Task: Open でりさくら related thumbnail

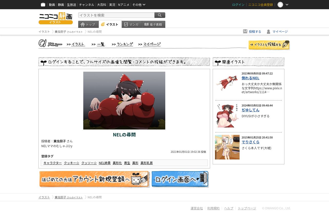Action: (x=227, y=147)
